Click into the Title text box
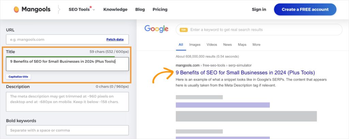The width and height of the screenshot is (349, 139). 67,64
